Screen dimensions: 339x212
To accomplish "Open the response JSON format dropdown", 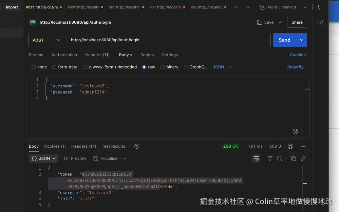I will (43, 158).
